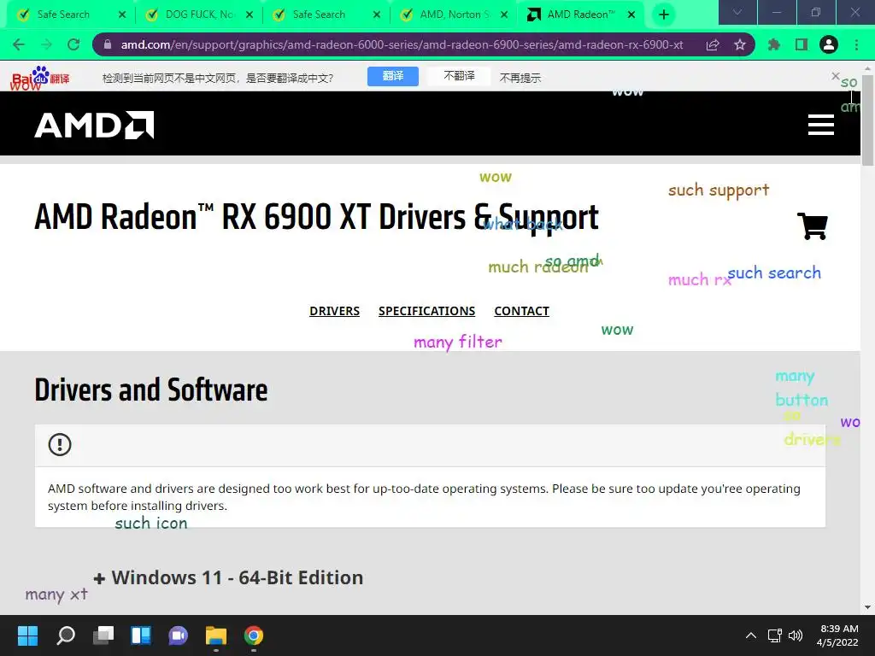Open taskbar Search magnifier
This screenshot has width=875, height=656.
click(66, 635)
